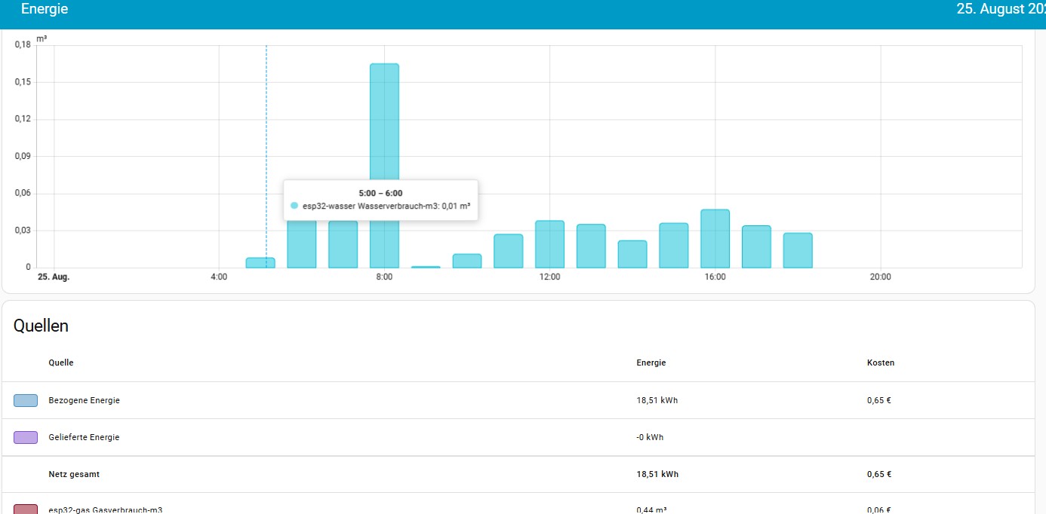The image size is (1046, 514).
Task: Click the red esp32-gas color swatch
Action: 26,509
